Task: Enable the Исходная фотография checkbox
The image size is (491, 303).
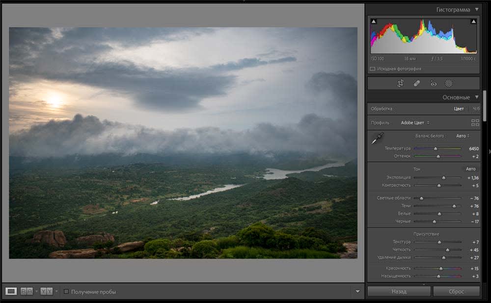Action: click(x=373, y=69)
